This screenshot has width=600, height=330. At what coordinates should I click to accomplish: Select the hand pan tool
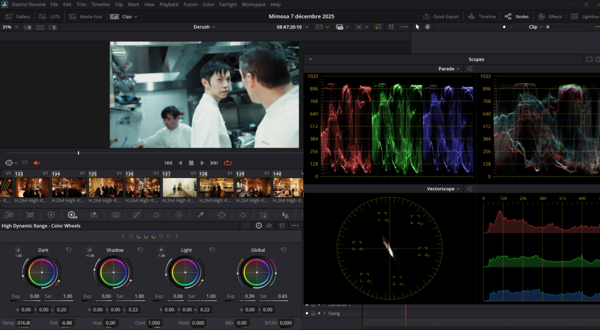tap(427, 27)
